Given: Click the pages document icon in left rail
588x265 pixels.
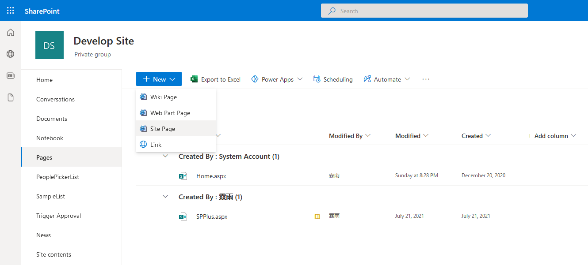Looking at the screenshot, I should 10,97.
